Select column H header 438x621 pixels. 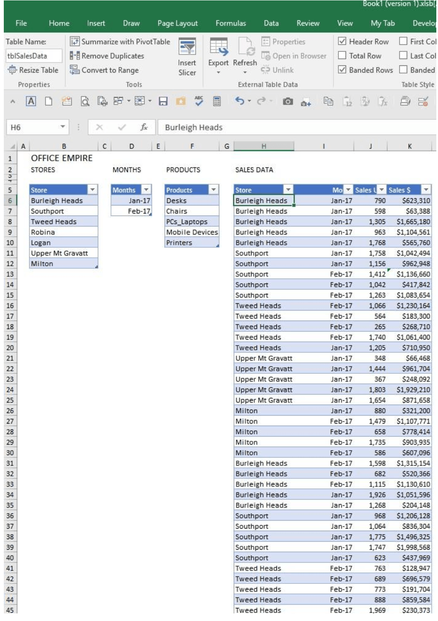264,146
